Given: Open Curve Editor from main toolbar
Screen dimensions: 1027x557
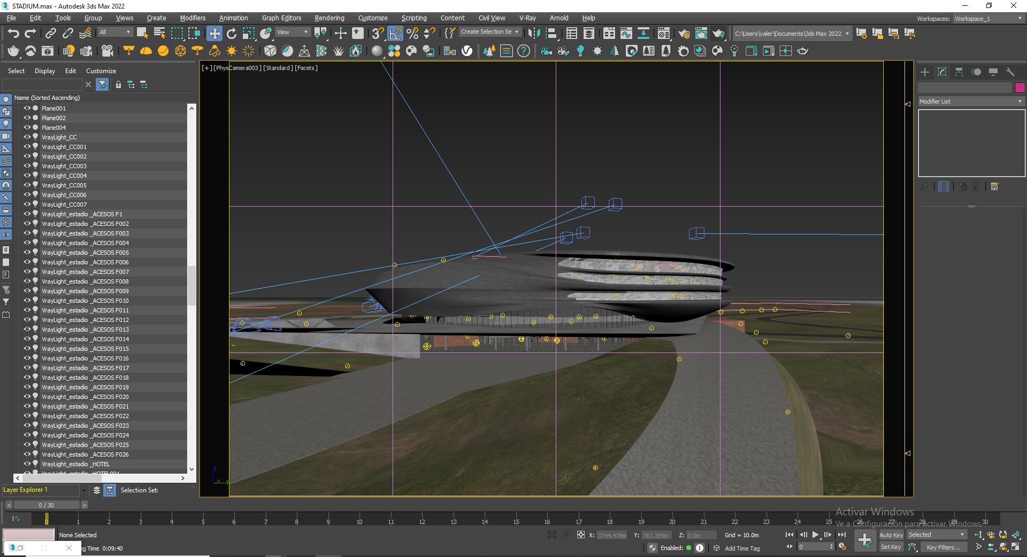Looking at the screenshot, I should point(626,34).
